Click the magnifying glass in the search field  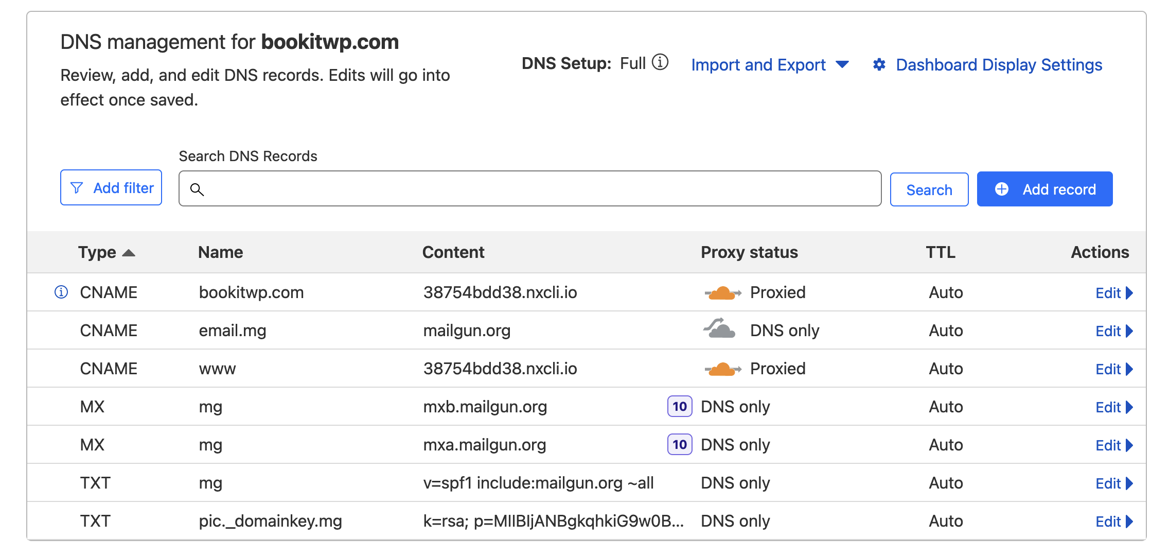pos(198,189)
